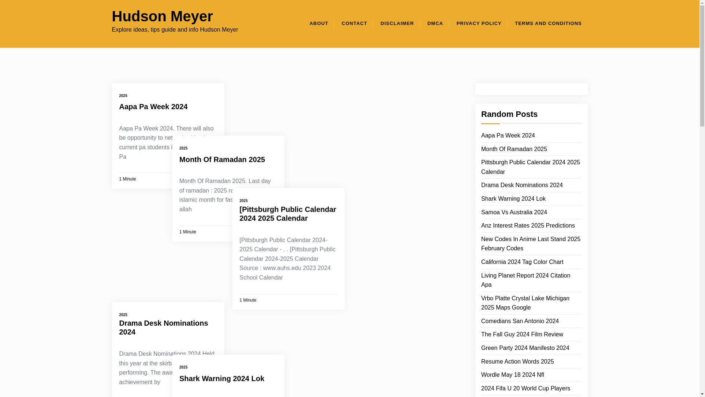Open Shark Warning 2024 Lok sidebar link
705x397 pixels.
(x=513, y=199)
